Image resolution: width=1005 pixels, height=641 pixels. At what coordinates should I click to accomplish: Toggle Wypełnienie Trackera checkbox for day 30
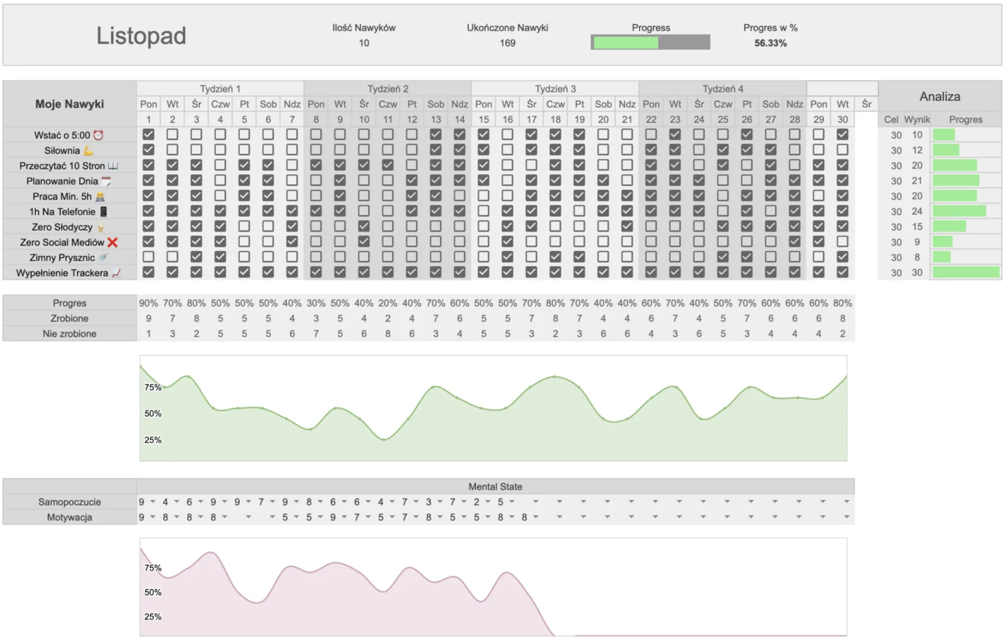(842, 272)
